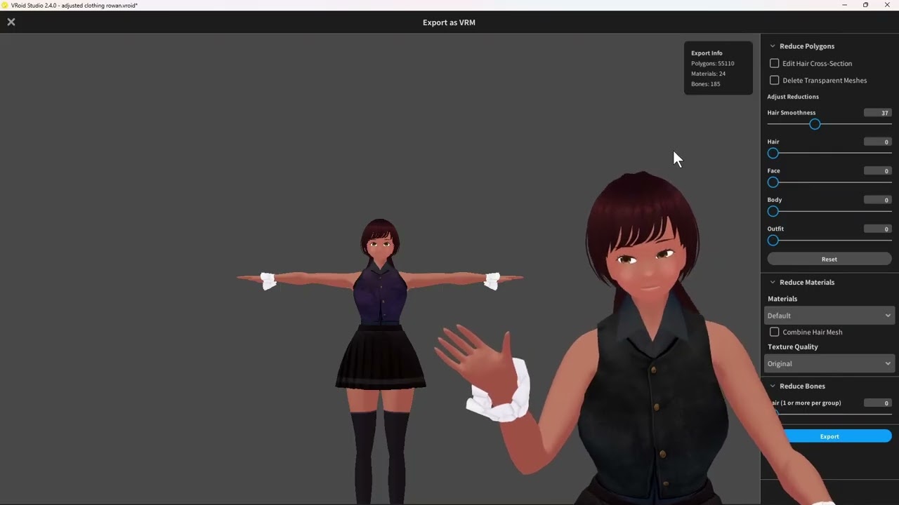Click the Hair reduction value field

tap(878, 142)
